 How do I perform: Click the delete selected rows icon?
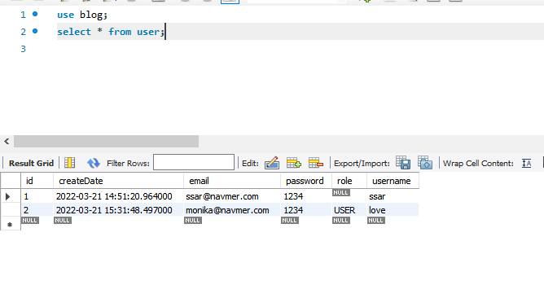(316, 163)
